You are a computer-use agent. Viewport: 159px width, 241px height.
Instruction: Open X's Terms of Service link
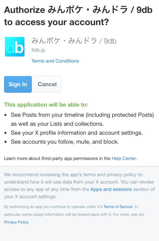[x=118, y=207]
